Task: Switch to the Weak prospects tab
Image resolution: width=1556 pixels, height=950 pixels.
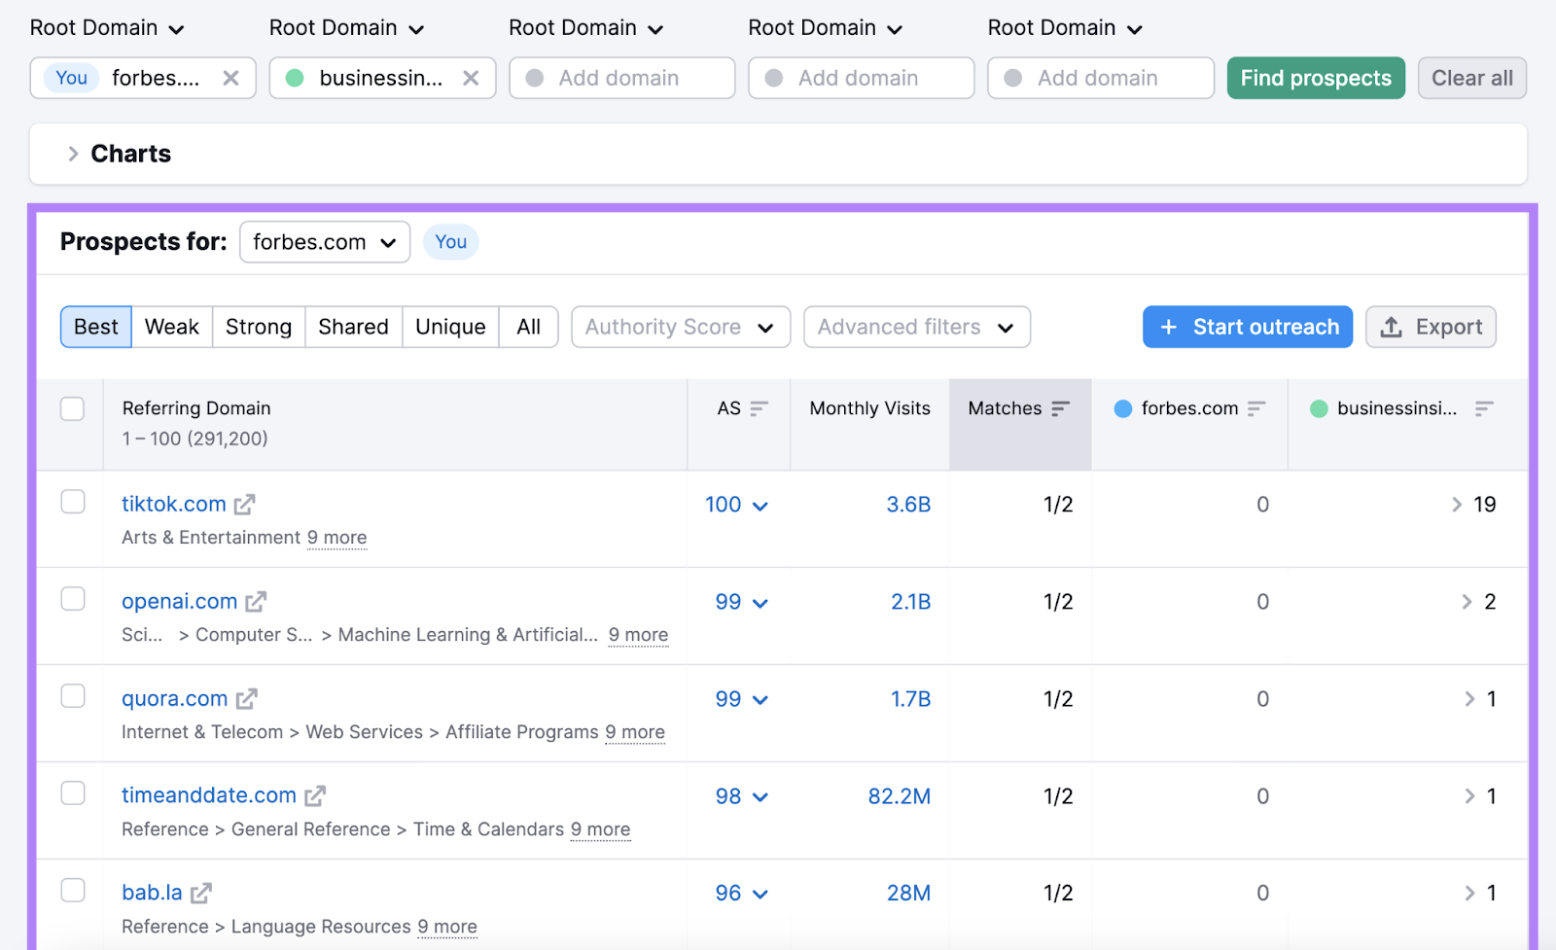Action: pyautogui.click(x=171, y=327)
